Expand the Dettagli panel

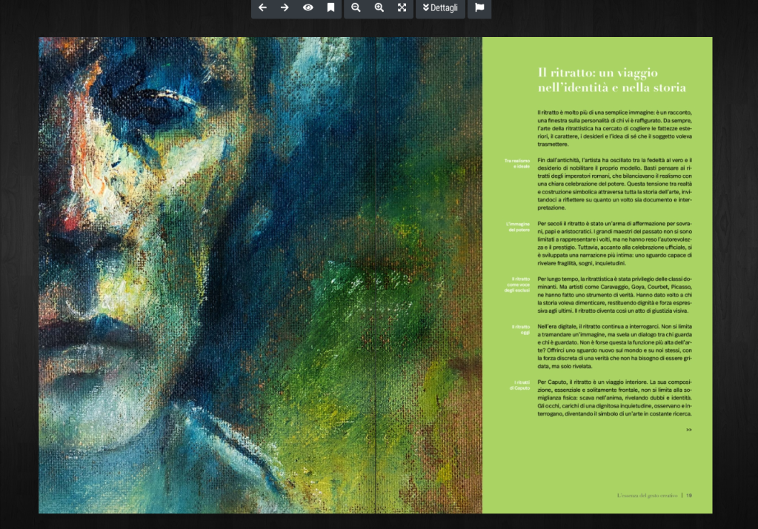pos(440,8)
